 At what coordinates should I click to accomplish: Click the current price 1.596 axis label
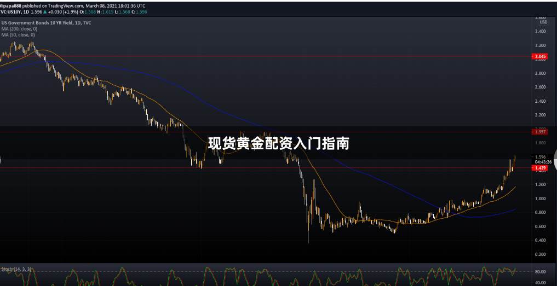click(x=540, y=157)
